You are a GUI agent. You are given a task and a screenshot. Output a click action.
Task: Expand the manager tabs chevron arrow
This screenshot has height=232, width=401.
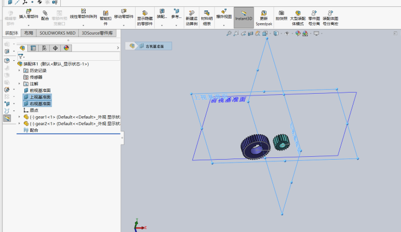(x=118, y=48)
